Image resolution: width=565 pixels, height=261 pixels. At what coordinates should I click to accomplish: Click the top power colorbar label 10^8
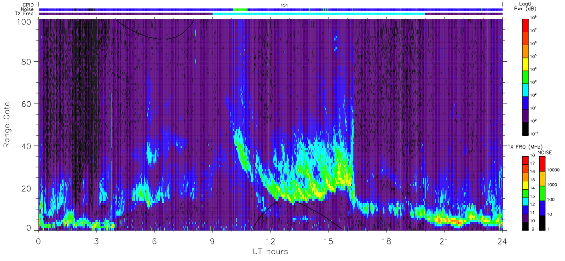tap(534, 17)
